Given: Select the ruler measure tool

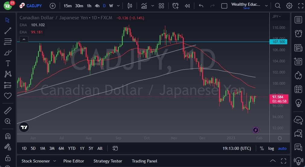Looking at the screenshot, I should coord(8,111).
